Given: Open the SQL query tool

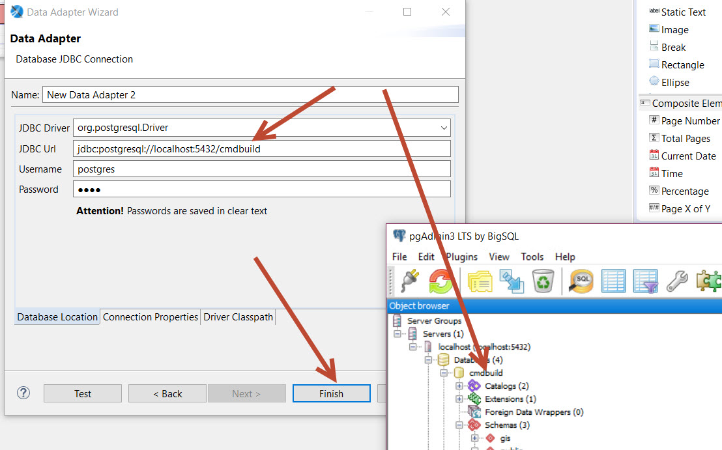Looking at the screenshot, I should [581, 281].
